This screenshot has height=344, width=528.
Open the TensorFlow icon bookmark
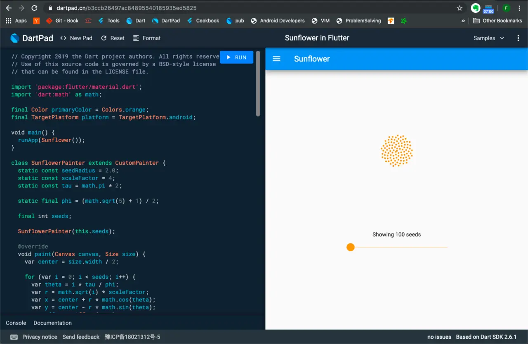(391, 21)
